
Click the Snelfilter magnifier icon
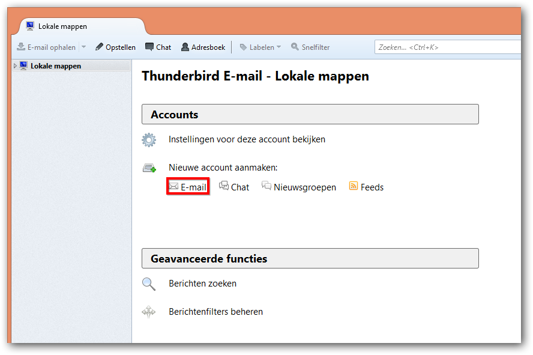pyautogui.click(x=295, y=47)
